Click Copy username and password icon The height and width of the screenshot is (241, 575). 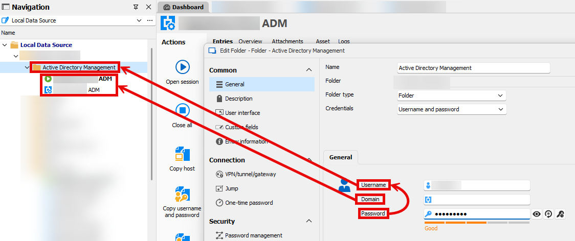tap(182, 195)
